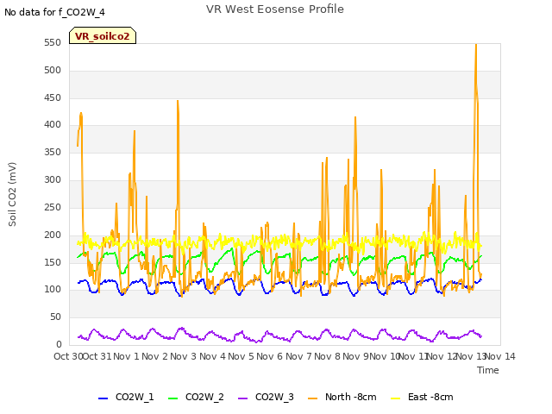Click the Nov 6 x-axis date label
The image size is (552, 414).
270,356
